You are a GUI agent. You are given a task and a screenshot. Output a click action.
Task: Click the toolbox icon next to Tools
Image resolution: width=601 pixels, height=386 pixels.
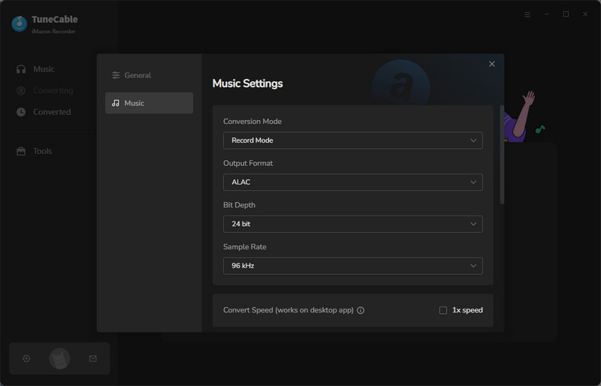click(21, 151)
